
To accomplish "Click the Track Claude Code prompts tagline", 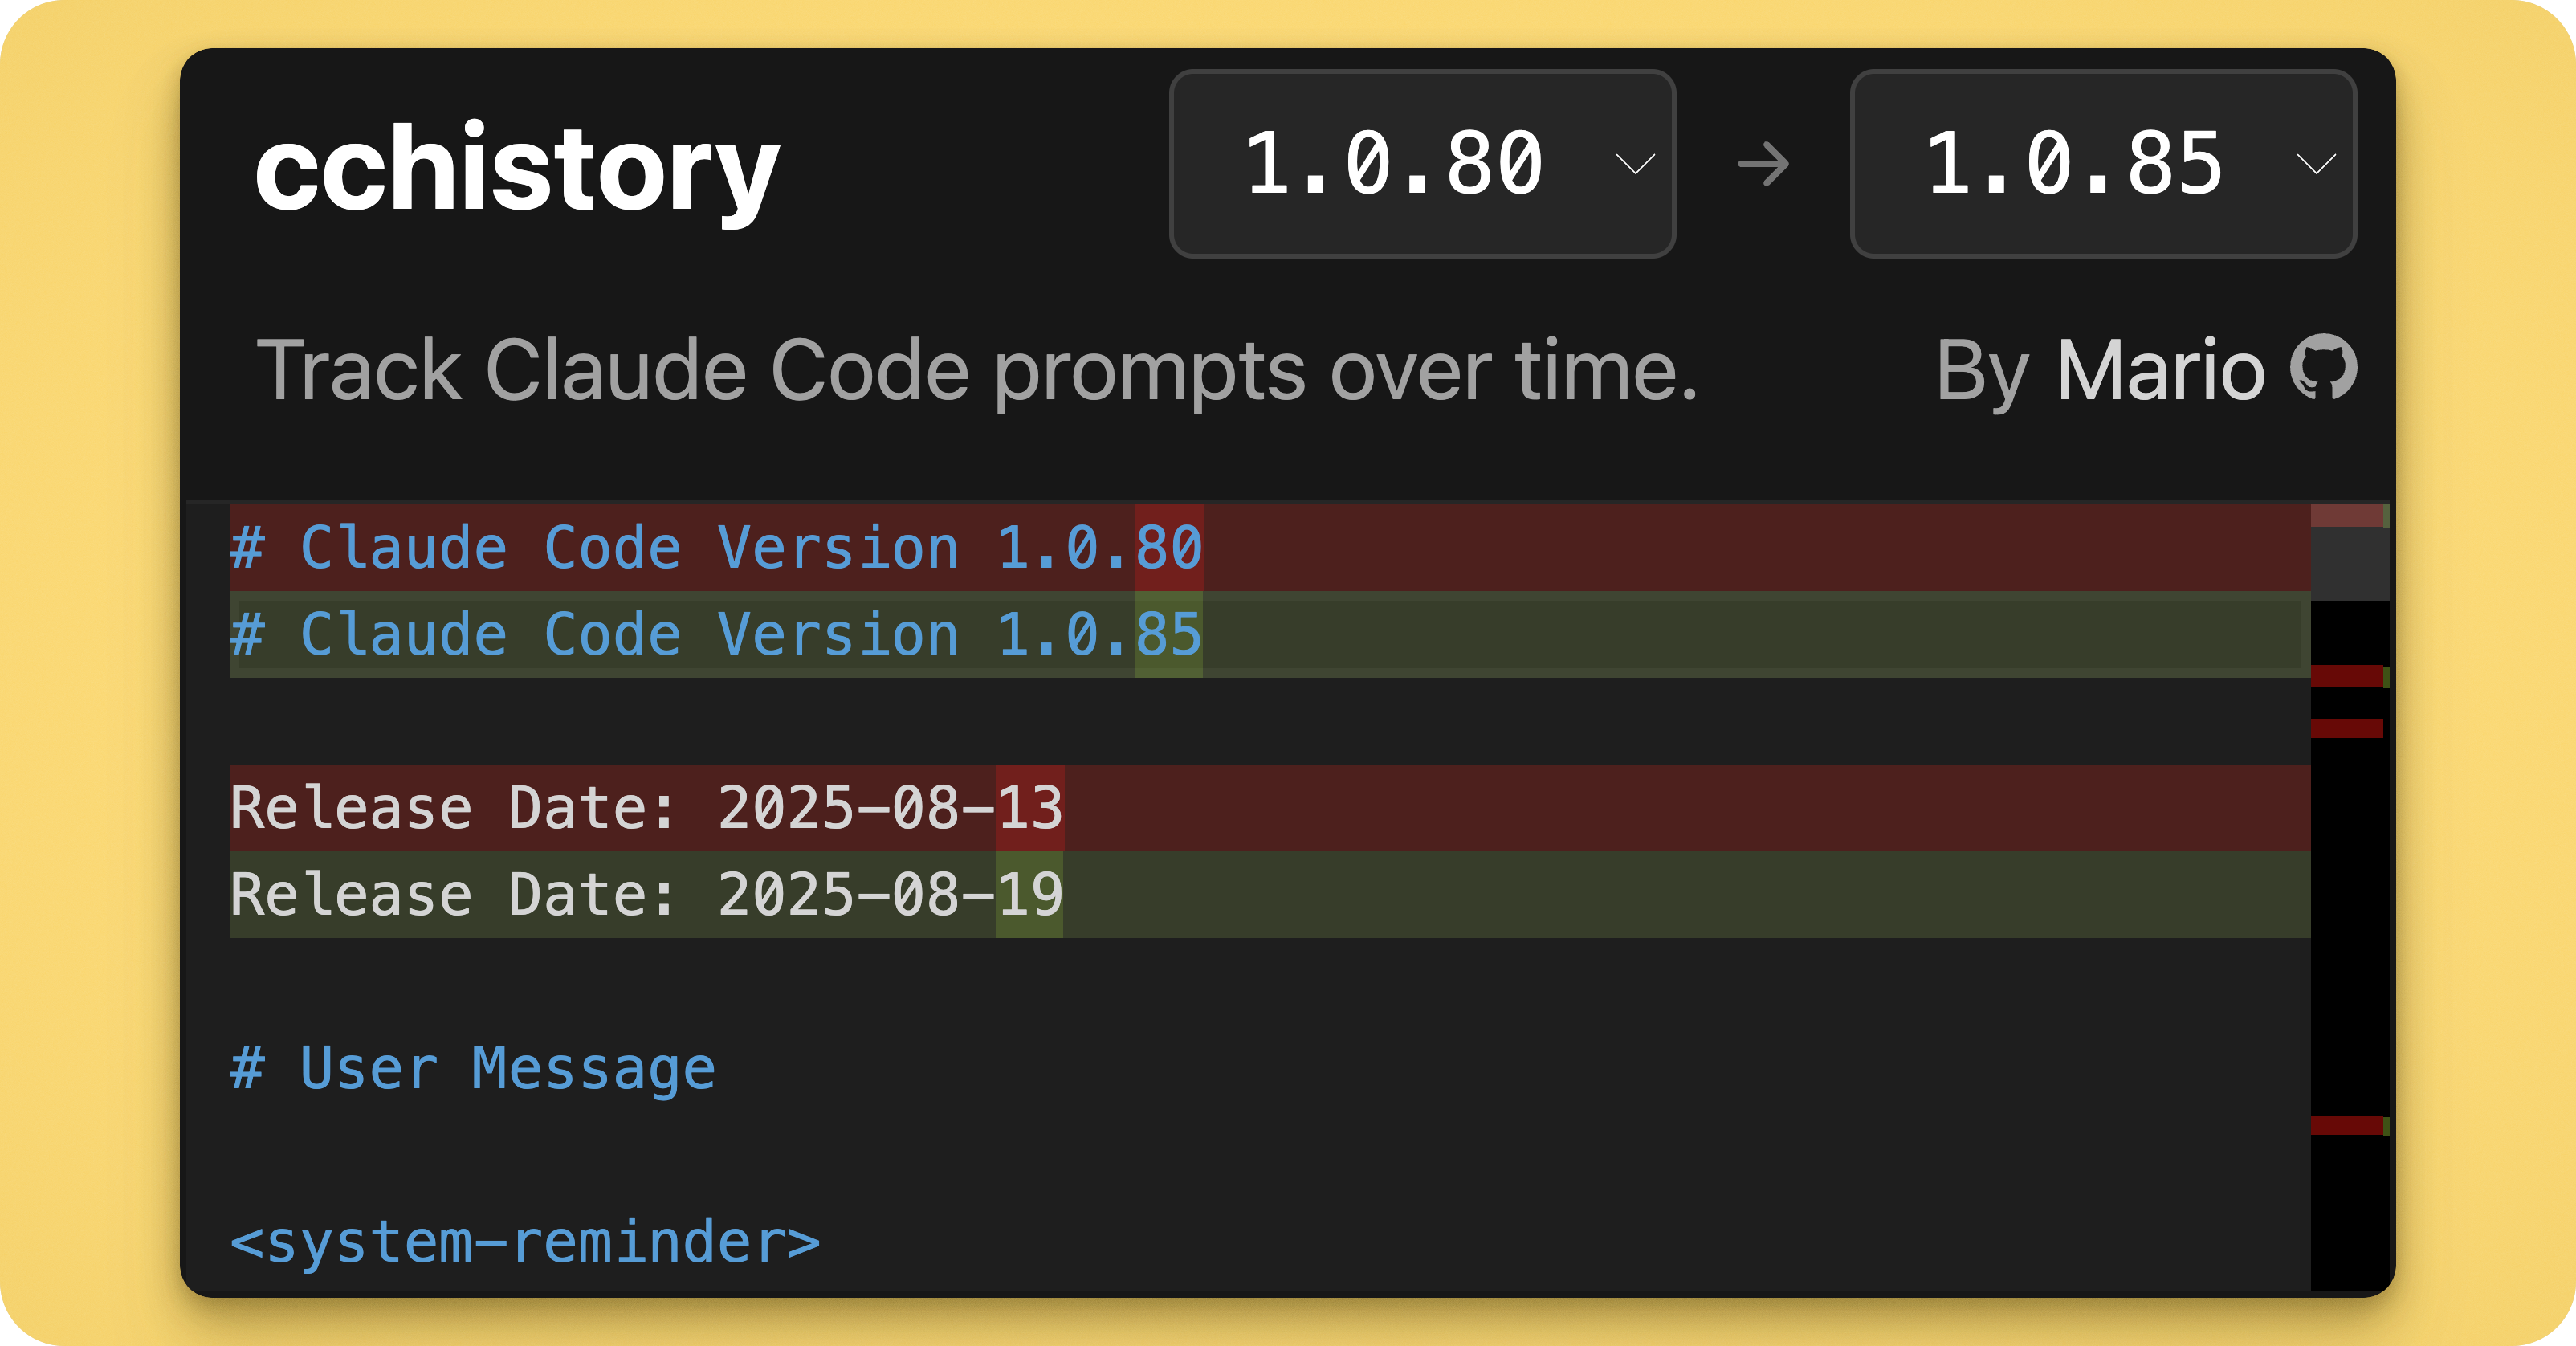I will click(977, 372).
